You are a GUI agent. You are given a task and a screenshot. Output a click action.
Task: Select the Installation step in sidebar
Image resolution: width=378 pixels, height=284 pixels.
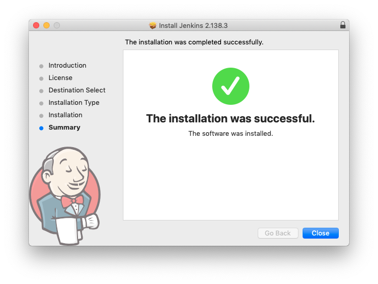pos(66,115)
